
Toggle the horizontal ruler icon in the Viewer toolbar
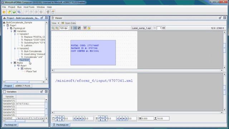[75, 28]
